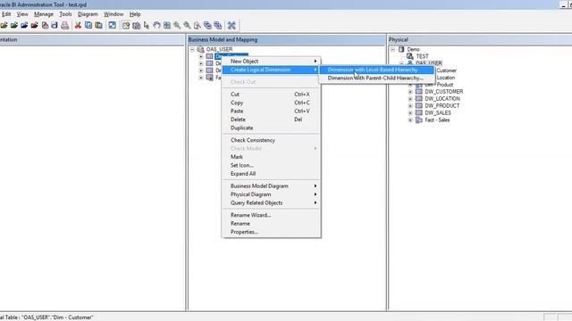Open the Window menu
The width and height of the screenshot is (572, 321).
click(114, 14)
